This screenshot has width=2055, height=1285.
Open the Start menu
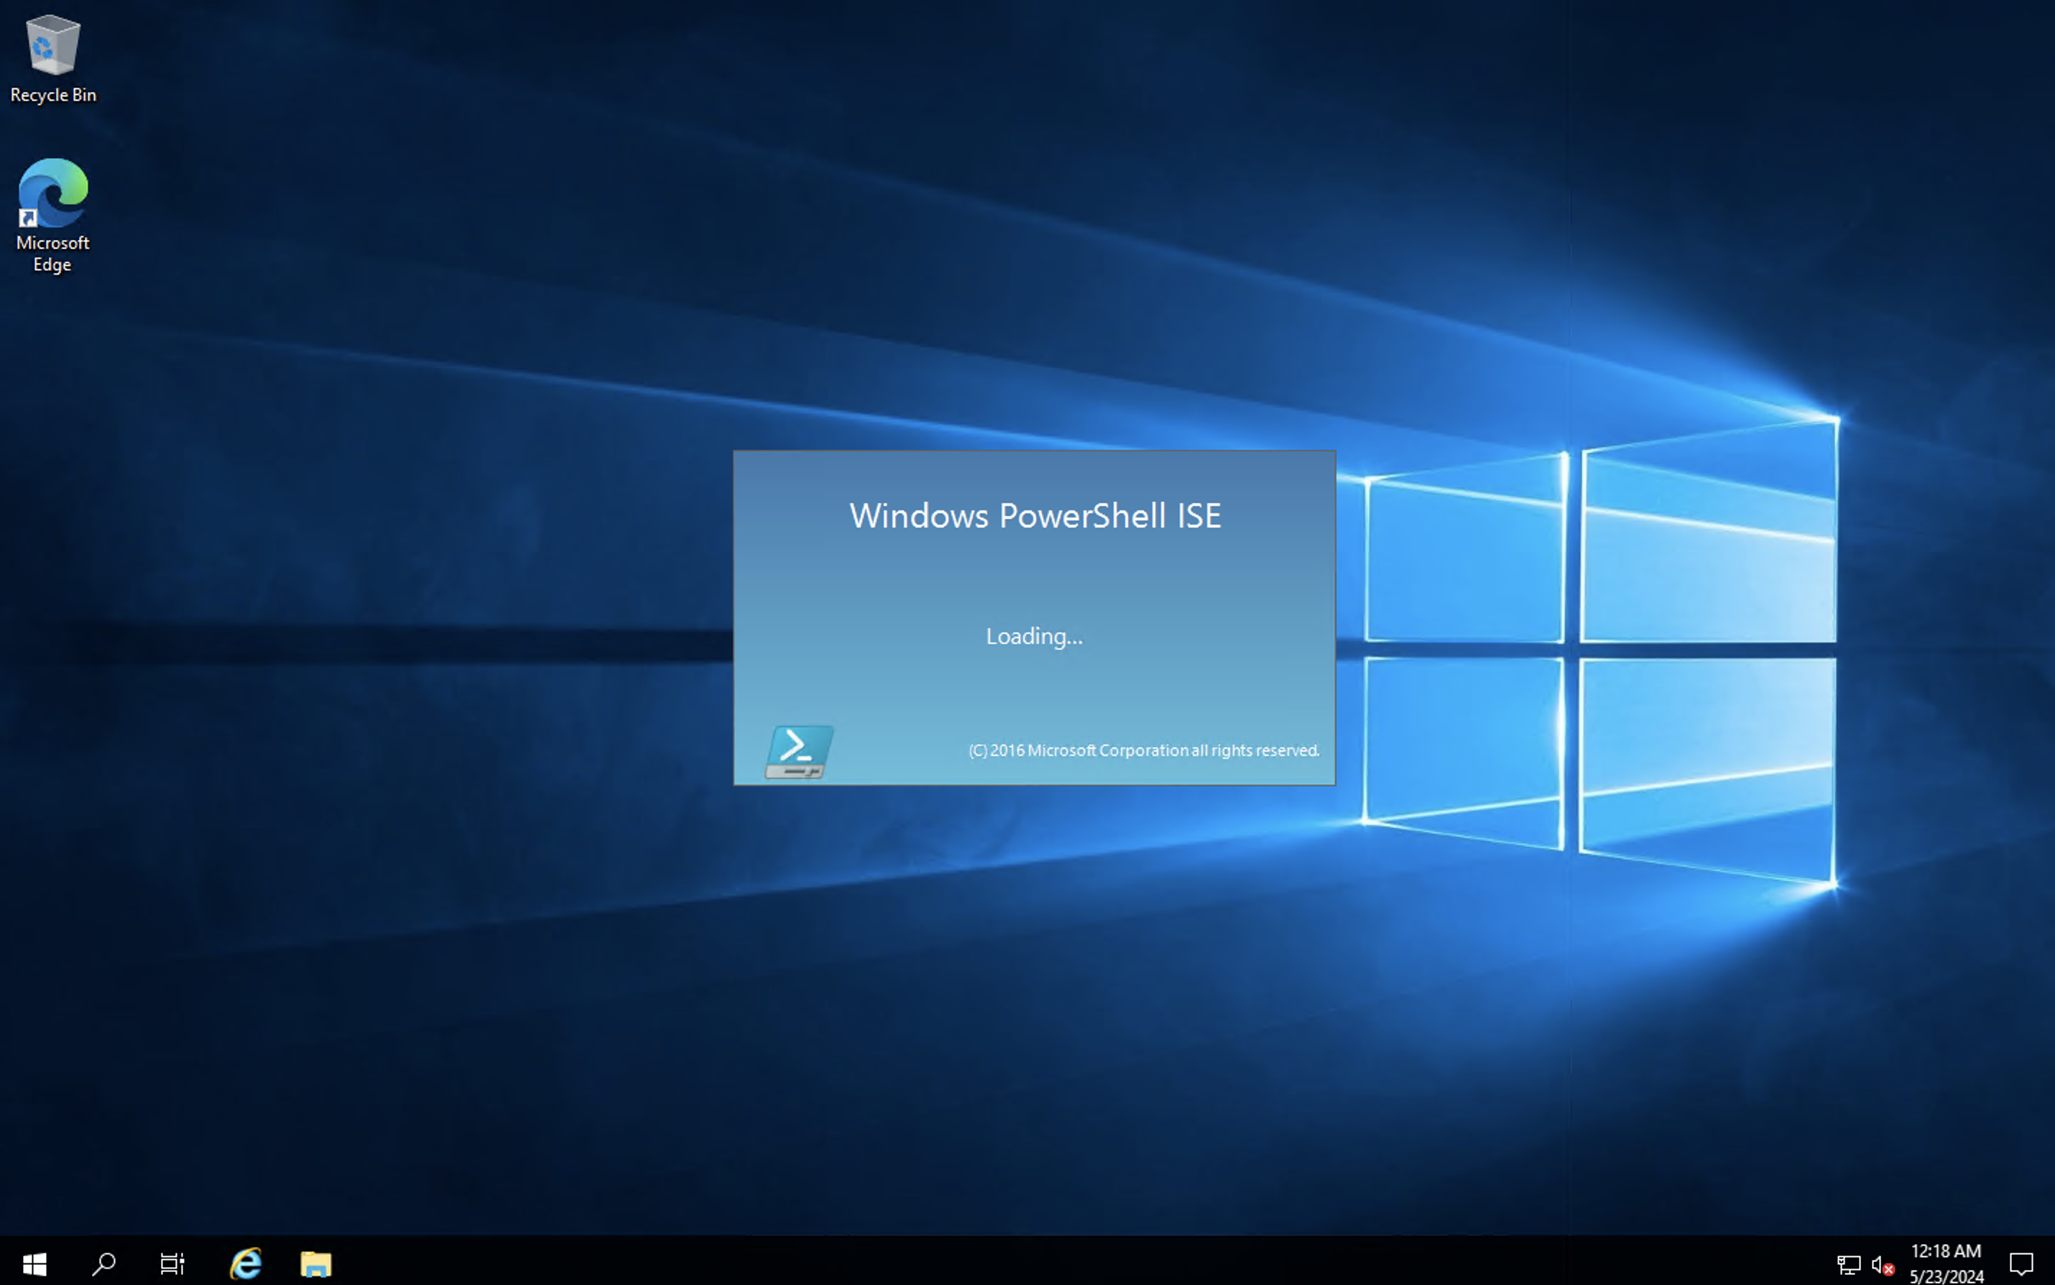[x=34, y=1263]
